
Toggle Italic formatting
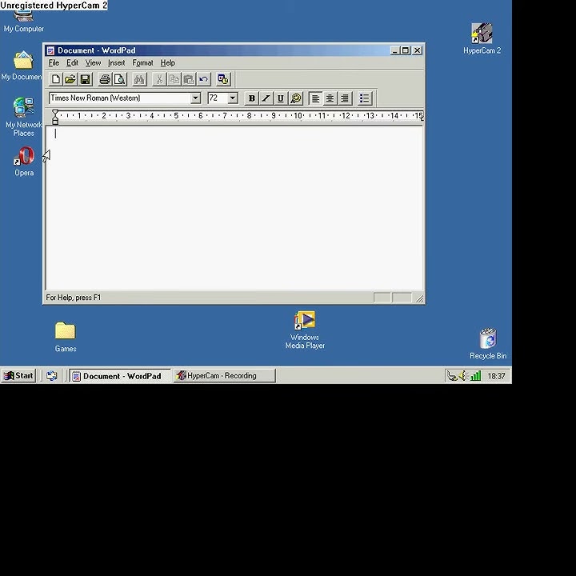pyautogui.click(x=266, y=98)
